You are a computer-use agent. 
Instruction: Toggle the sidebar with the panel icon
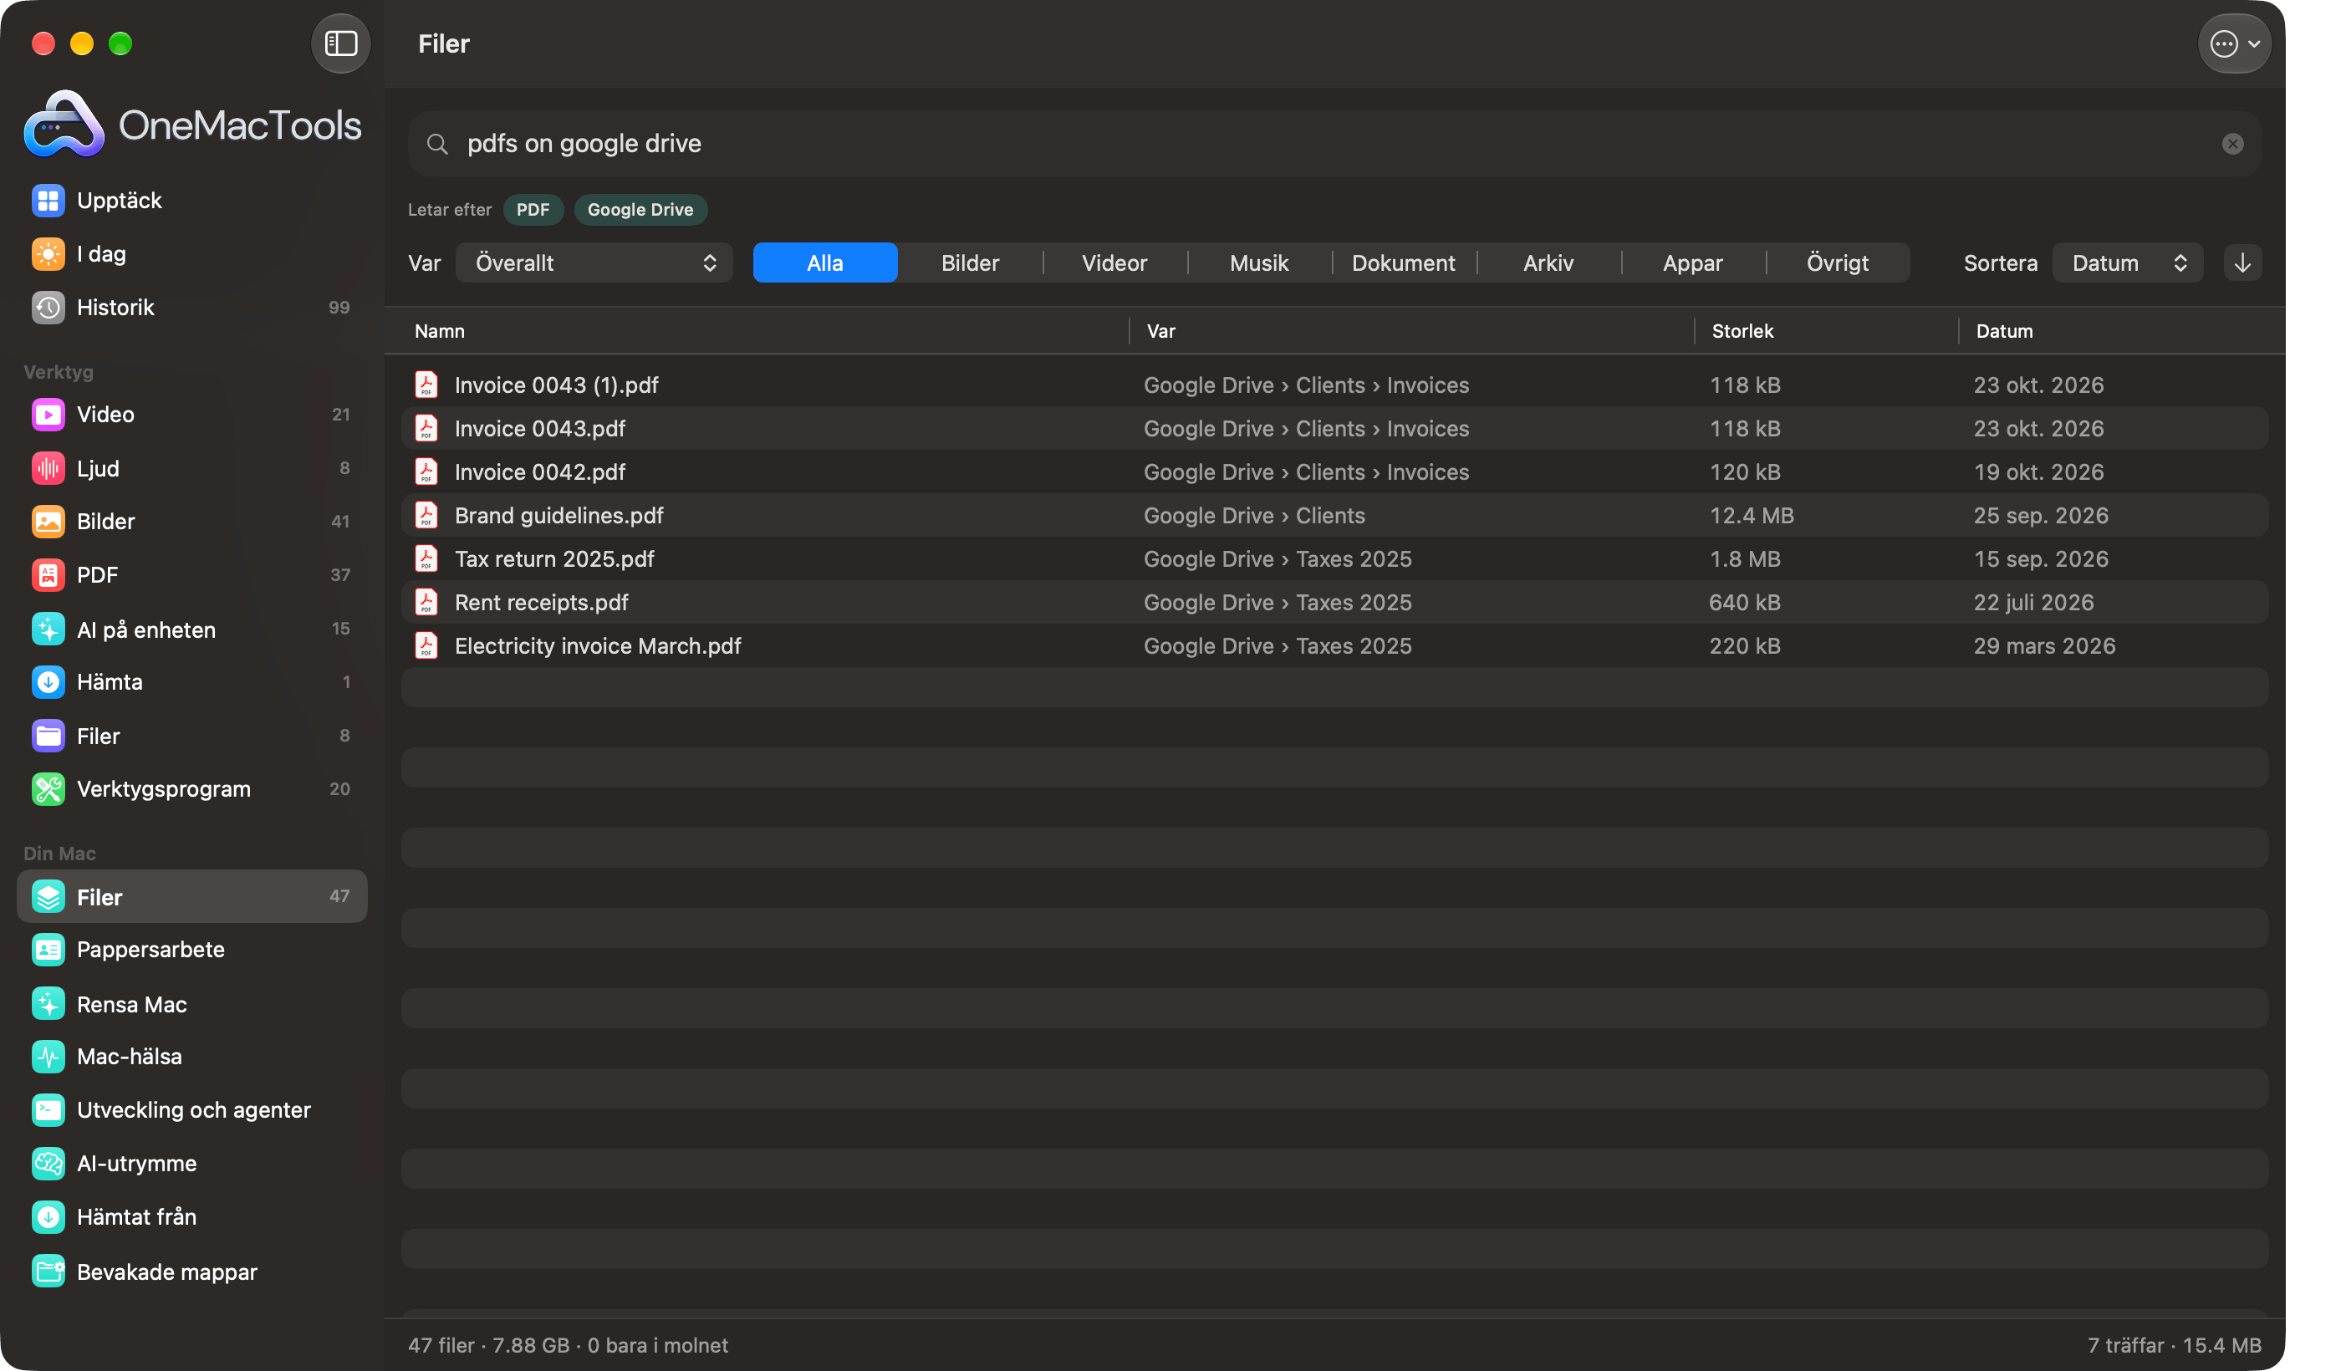[x=340, y=43]
